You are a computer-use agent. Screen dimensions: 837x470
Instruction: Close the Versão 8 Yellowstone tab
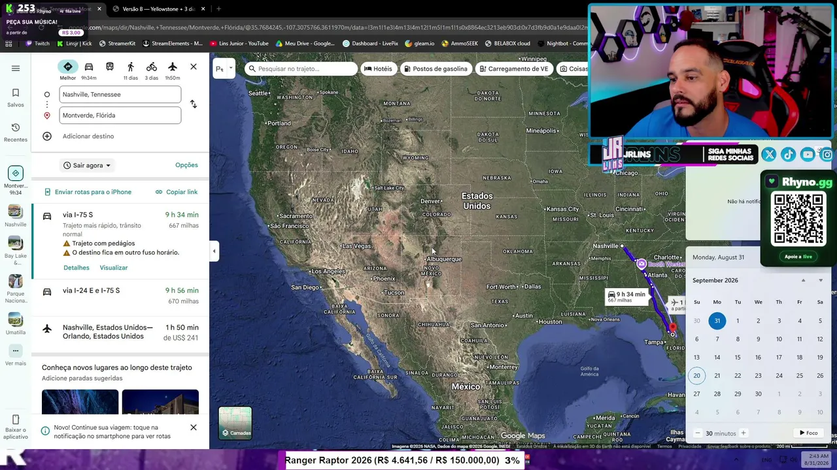[203, 9]
